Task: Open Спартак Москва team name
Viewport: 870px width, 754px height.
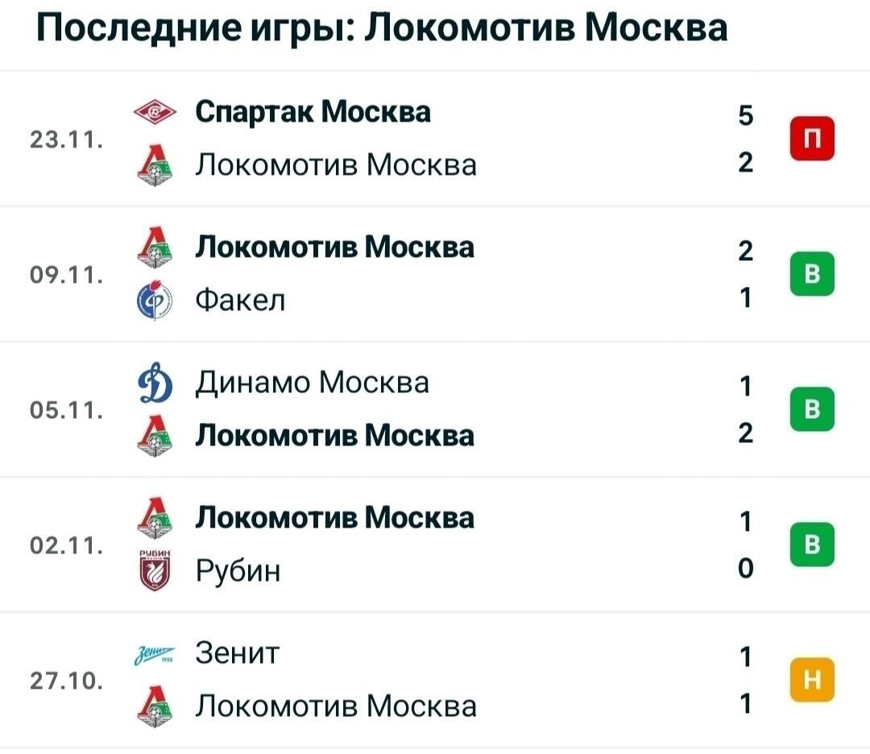Action: (x=313, y=112)
